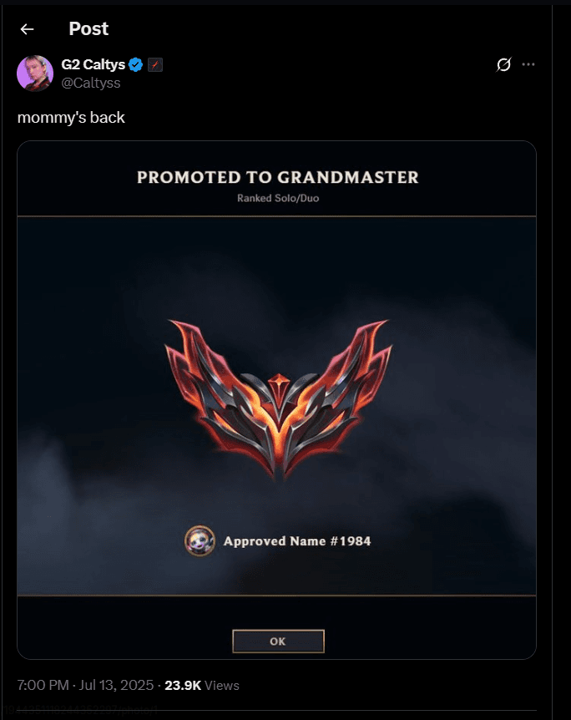The image size is (571, 720).
Task: Click the summoner icon beside Approved Name
Action: click(x=200, y=541)
